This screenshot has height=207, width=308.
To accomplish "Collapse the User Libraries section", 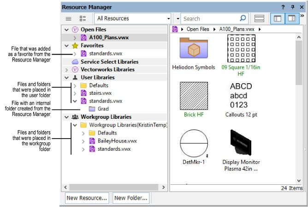I will pos(66,78).
